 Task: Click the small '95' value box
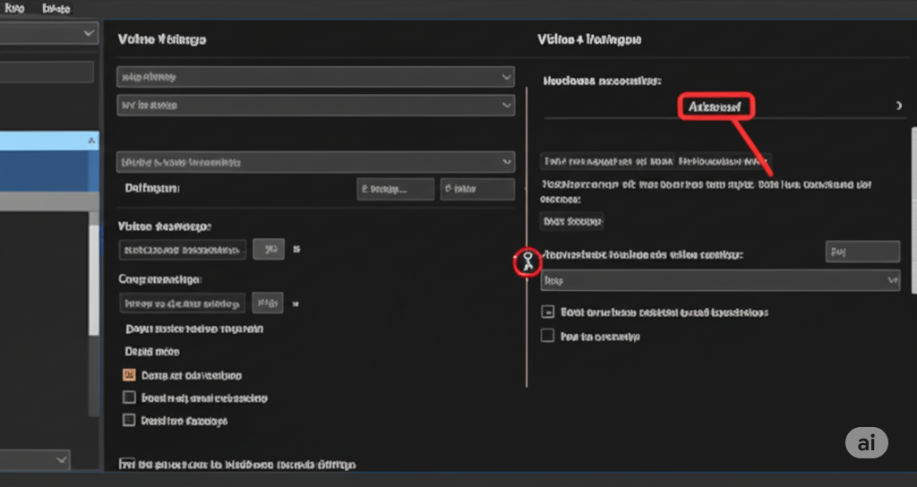(269, 249)
